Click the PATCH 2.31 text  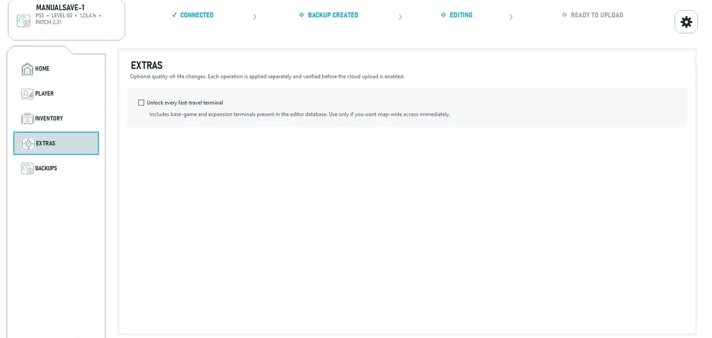click(x=49, y=22)
